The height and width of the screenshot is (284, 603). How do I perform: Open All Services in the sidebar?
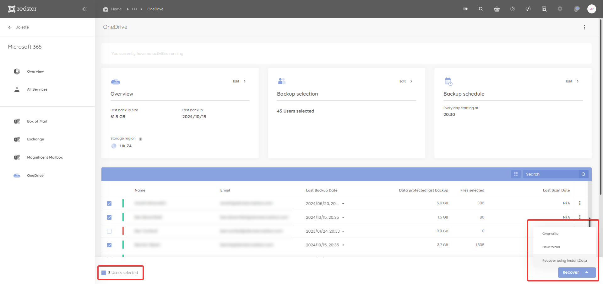click(37, 89)
